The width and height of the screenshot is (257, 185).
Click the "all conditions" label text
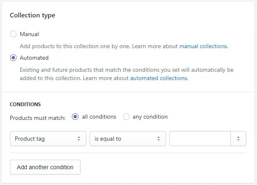click(99, 117)
